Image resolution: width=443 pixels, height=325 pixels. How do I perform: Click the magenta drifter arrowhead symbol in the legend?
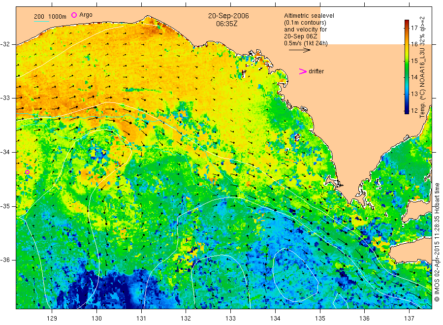303,71
